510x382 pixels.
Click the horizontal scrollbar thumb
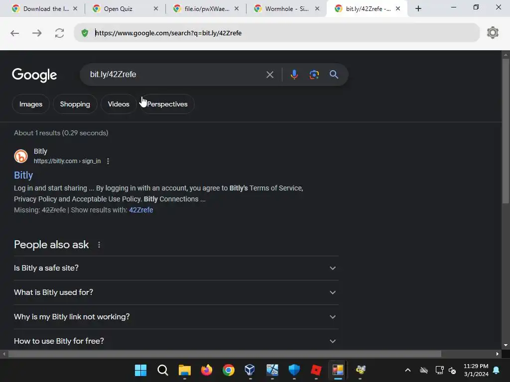225,354
